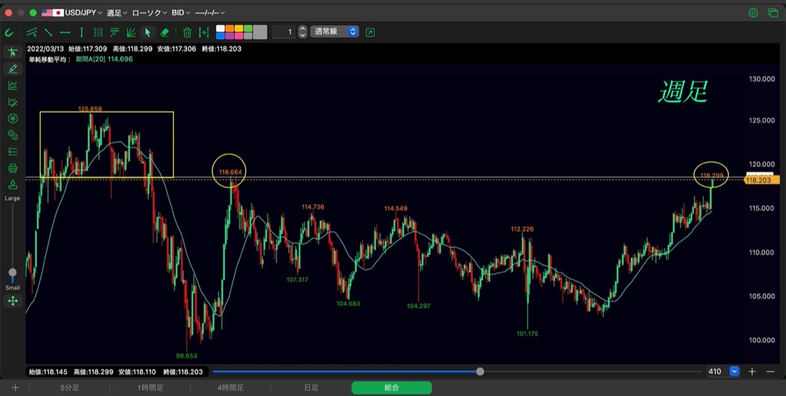The width and height of the screenshot is (786, 396).
Task: Switch to the 日足 tab
Action: pyautogui.click(x=311, y=388)
